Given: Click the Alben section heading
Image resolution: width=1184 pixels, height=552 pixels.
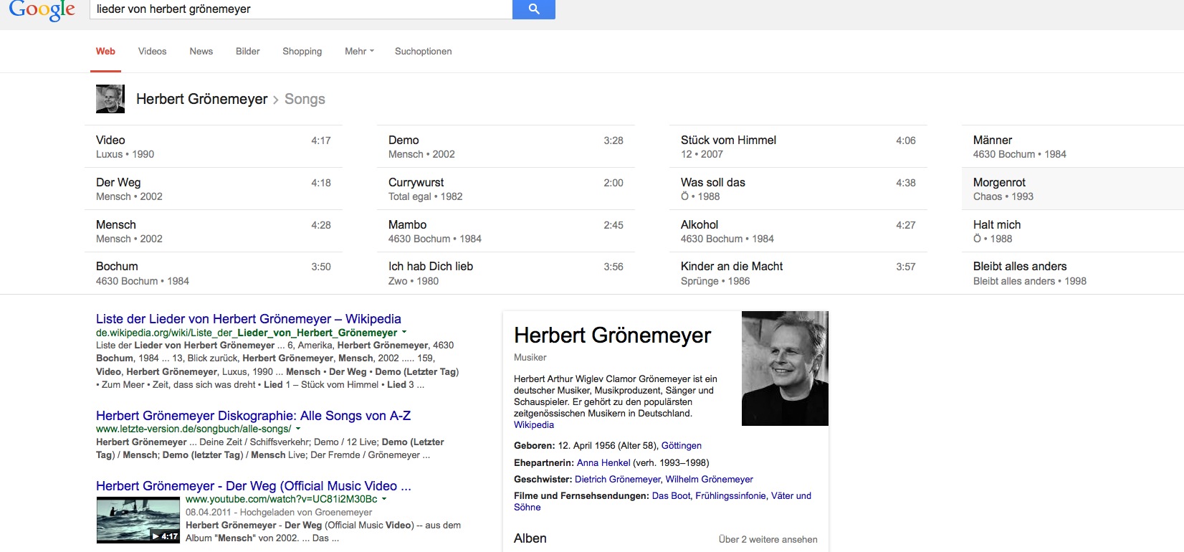Looking at the screenshot, I should coord(530,538).
